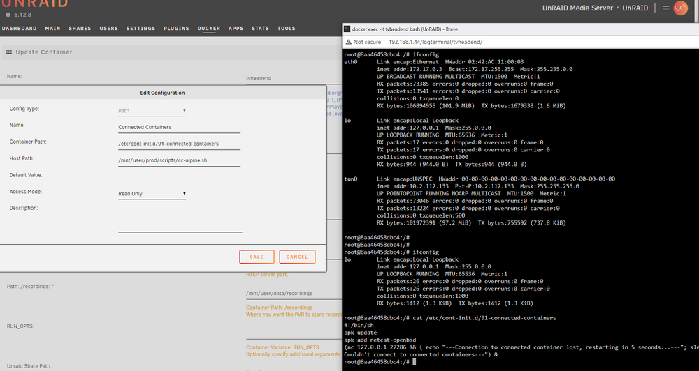The height and width of the screenshot is (371, 699).
Task: Click the HTSP server port text
Action: pos(267,275)
